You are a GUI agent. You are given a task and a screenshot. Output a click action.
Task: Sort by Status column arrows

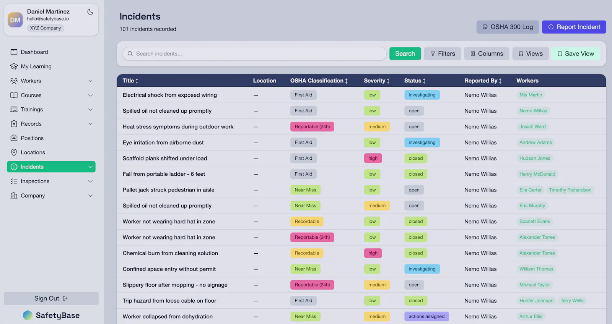[424, 81]
